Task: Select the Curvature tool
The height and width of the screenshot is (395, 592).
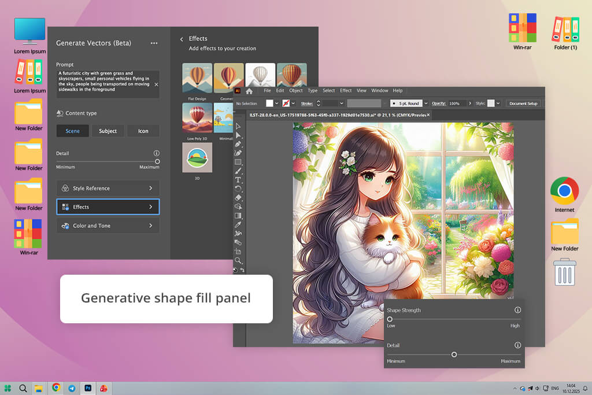Action: (238, 153)
